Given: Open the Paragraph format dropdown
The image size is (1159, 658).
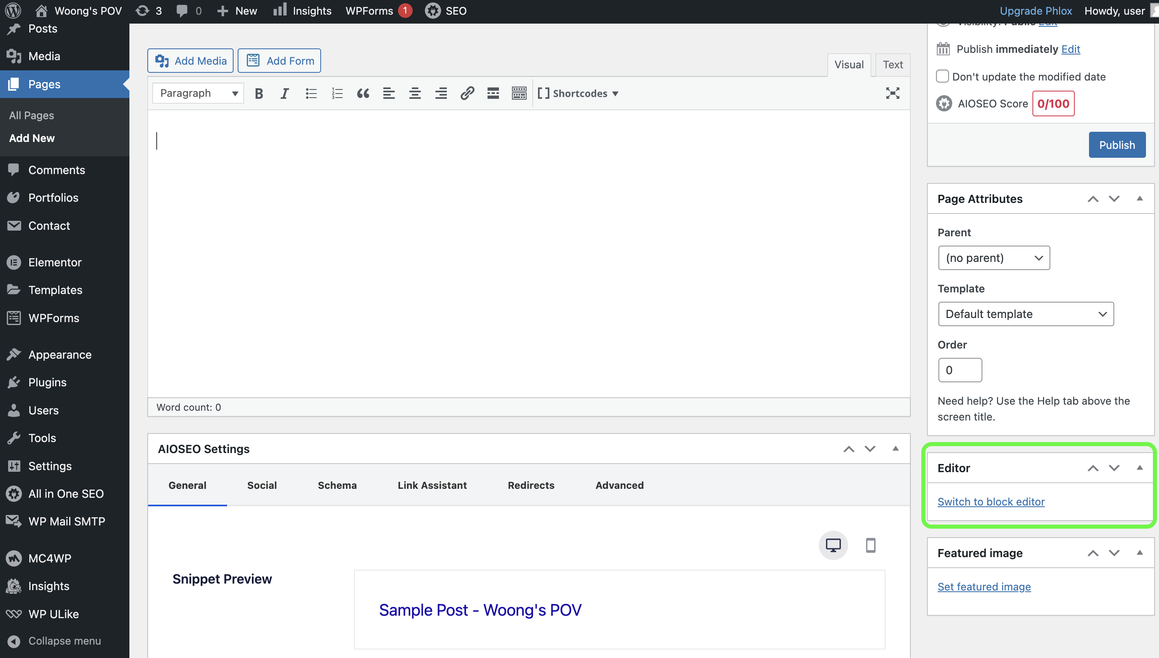Looking at the screenshot, I should pyautogui.click(x=198, y=94).
